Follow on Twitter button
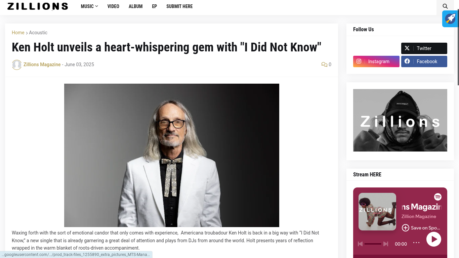459x258 pixels. point(424,48)
